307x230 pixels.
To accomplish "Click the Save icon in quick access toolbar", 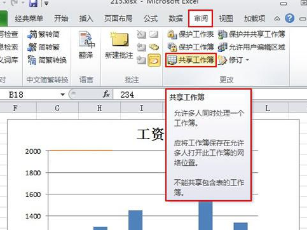I will tap(33, 3).
